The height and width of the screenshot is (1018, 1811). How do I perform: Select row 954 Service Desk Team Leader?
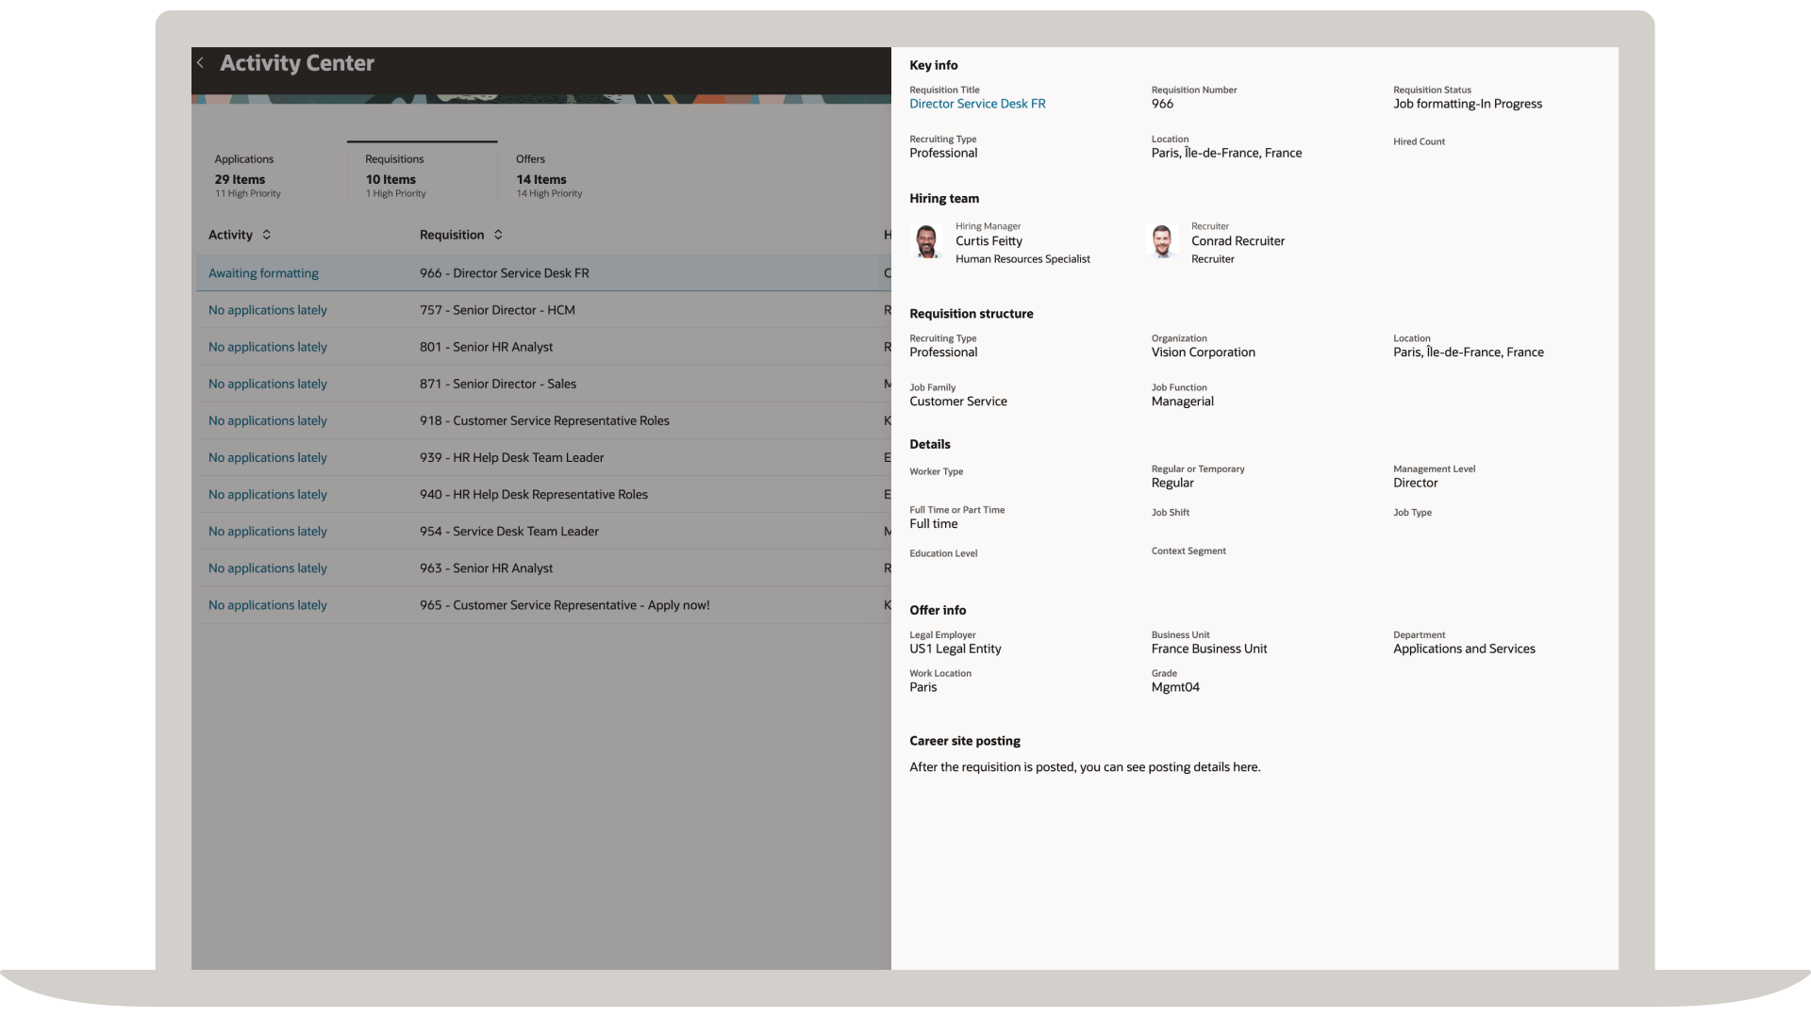[x=508, y=531]
